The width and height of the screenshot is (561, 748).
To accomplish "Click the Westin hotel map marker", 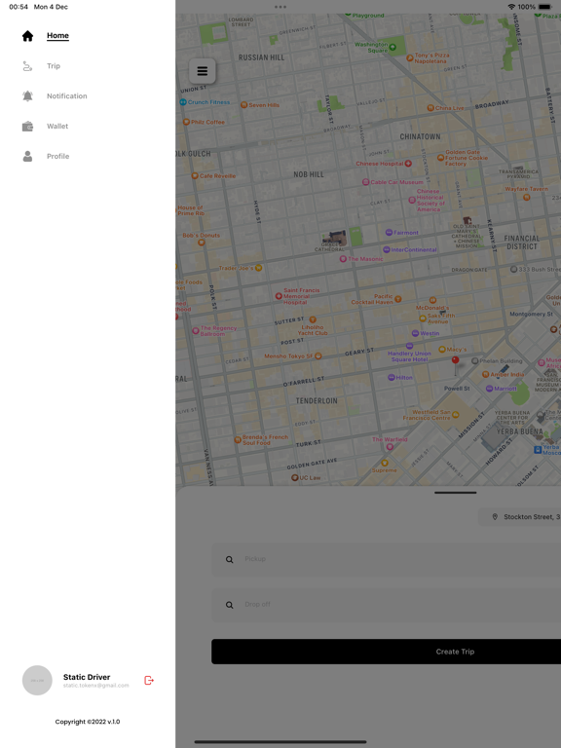I will (x=415, y=333).
